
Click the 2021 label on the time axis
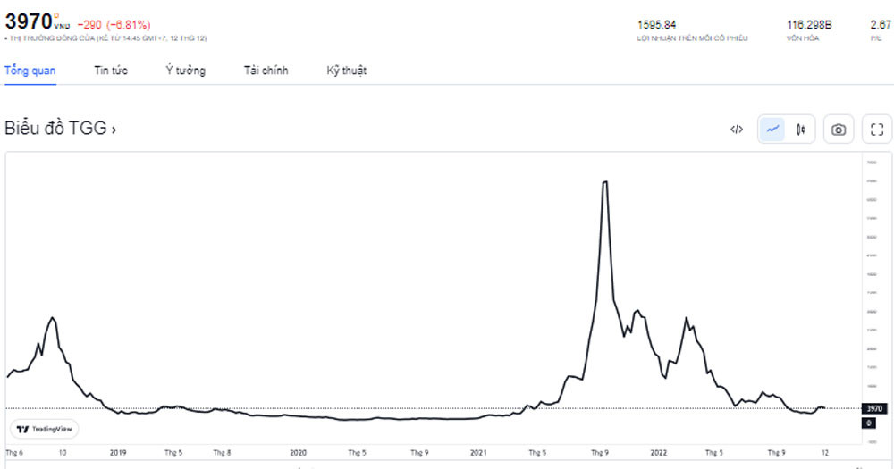point(479,453)
